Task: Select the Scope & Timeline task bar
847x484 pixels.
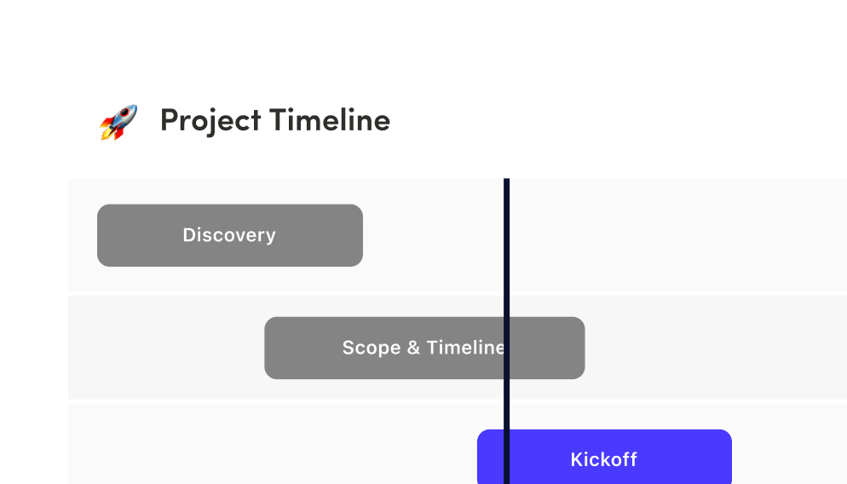Action: coord(424,348)
